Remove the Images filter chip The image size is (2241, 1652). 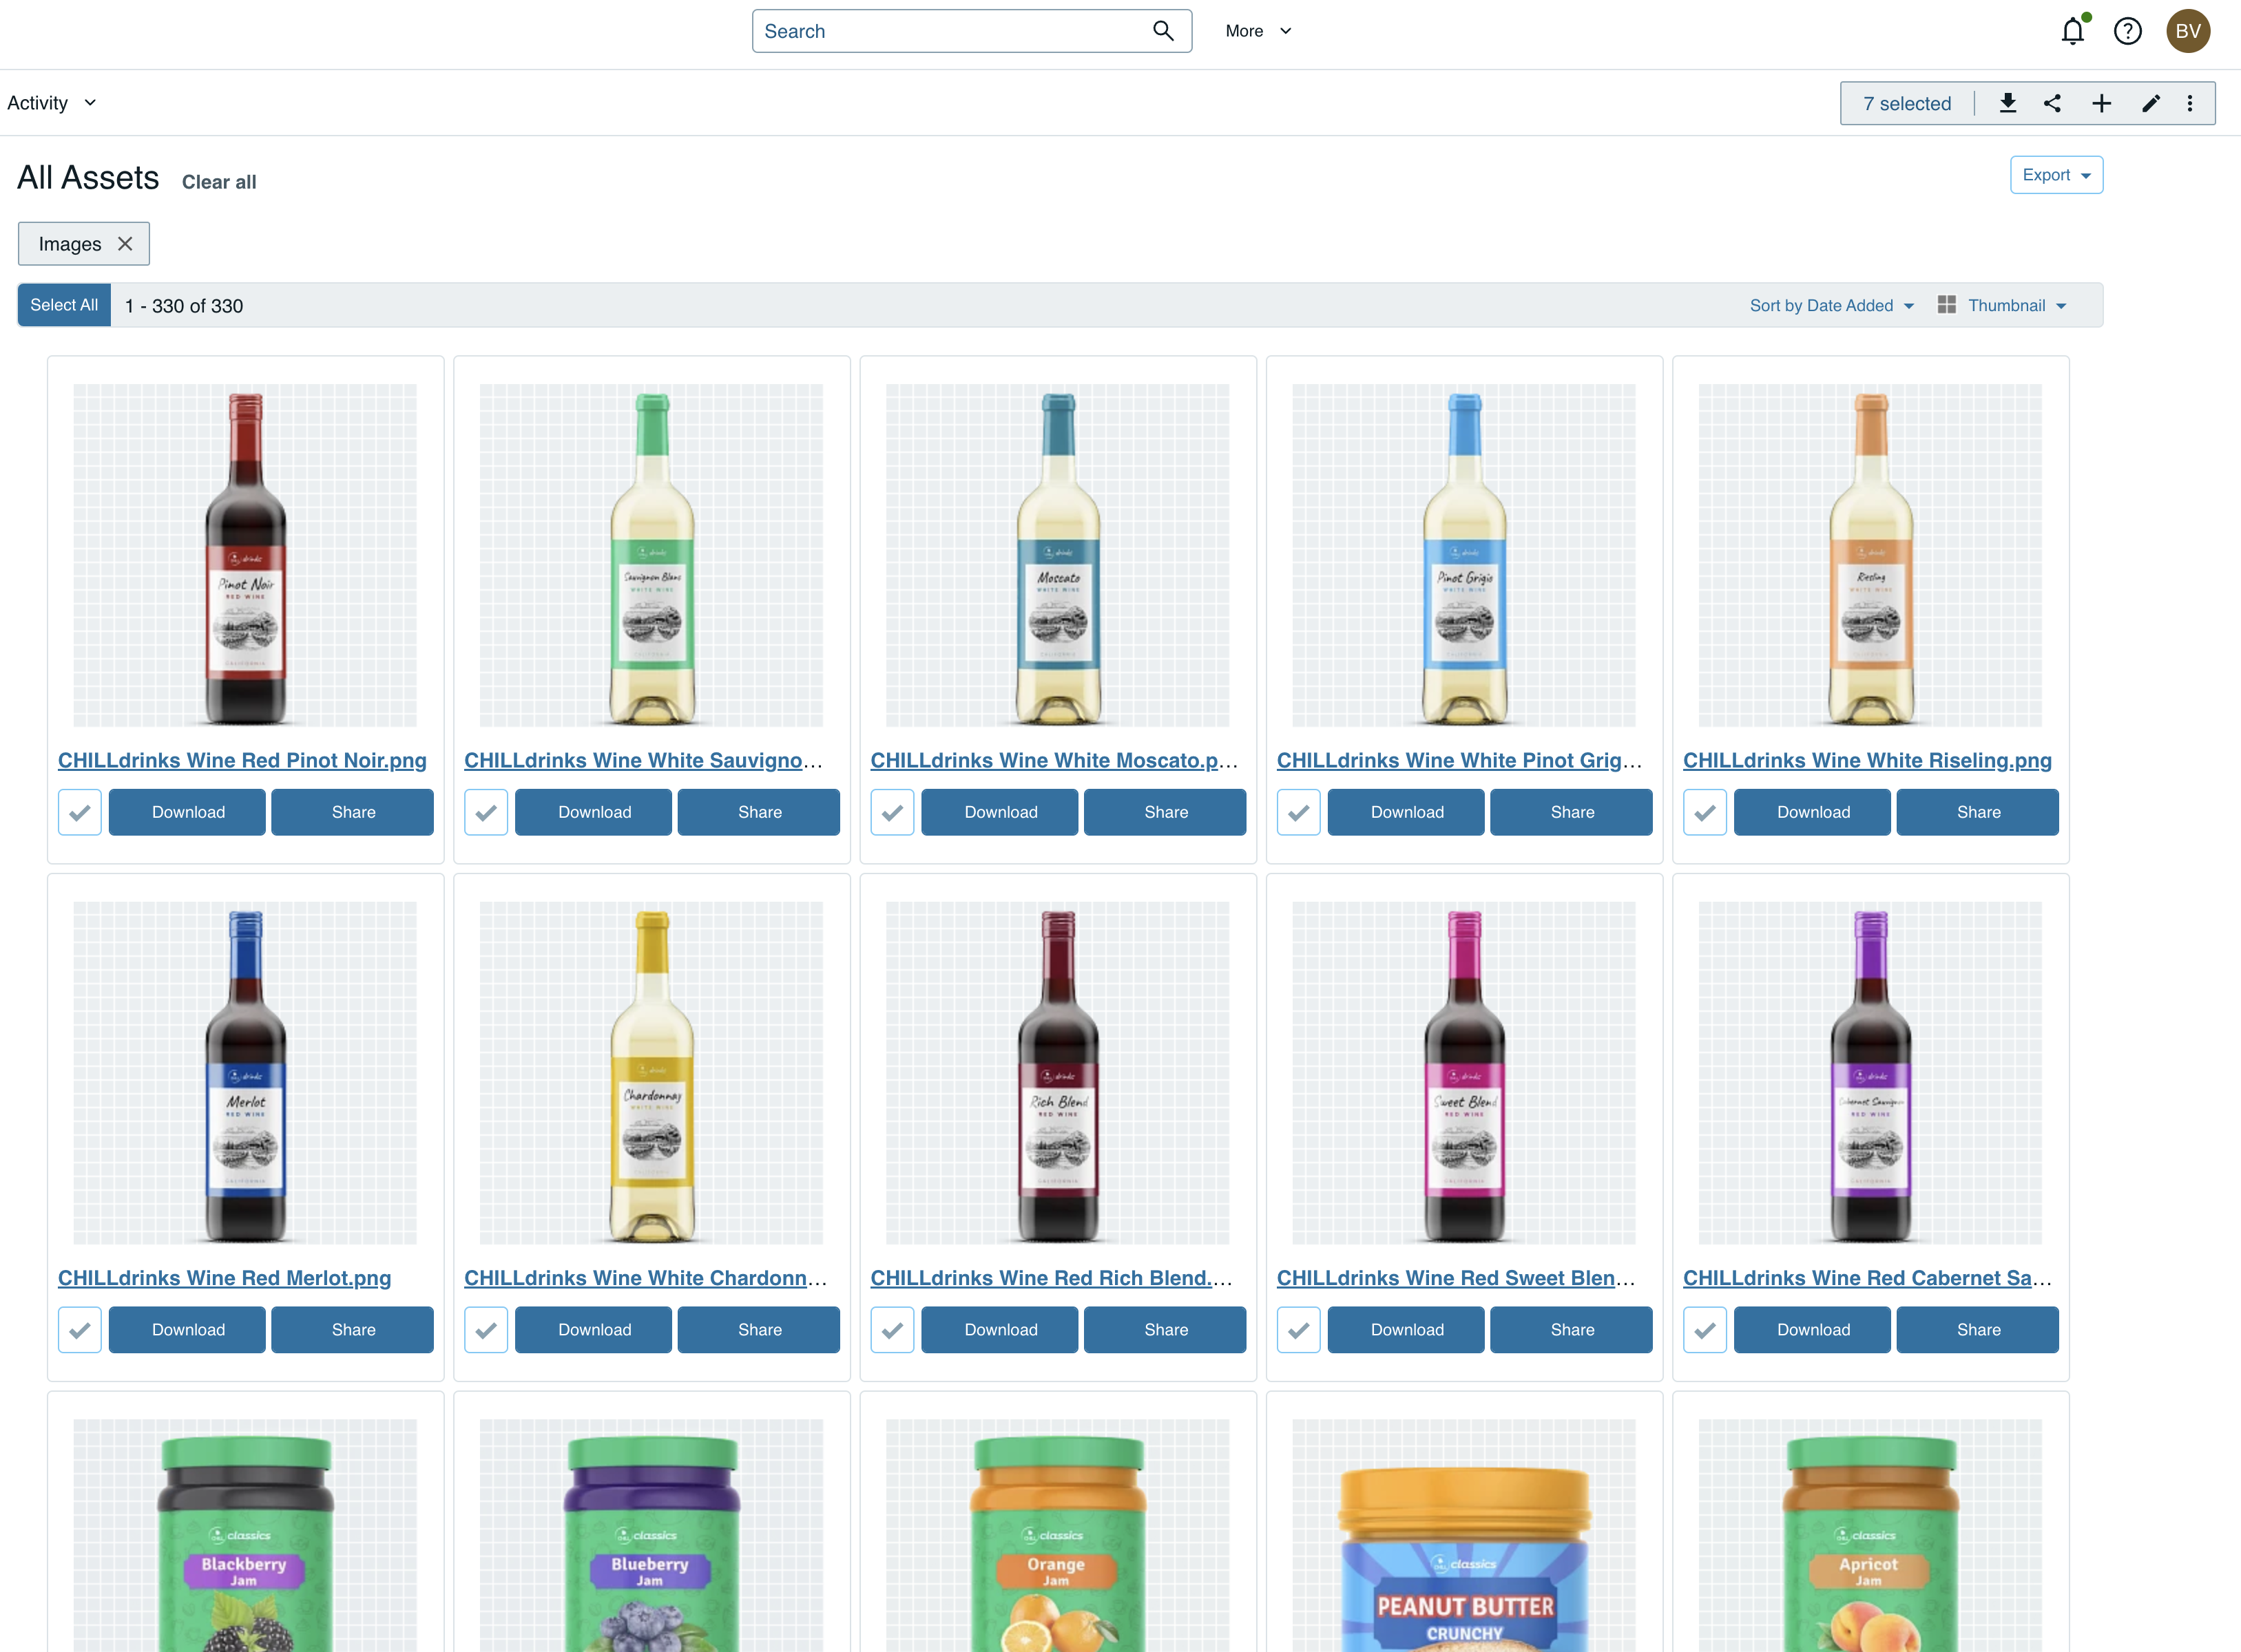point(125,244)
